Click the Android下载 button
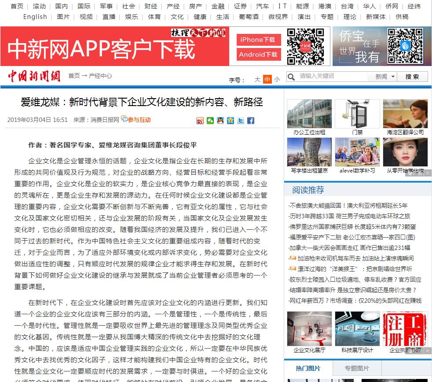 (258, 55)
